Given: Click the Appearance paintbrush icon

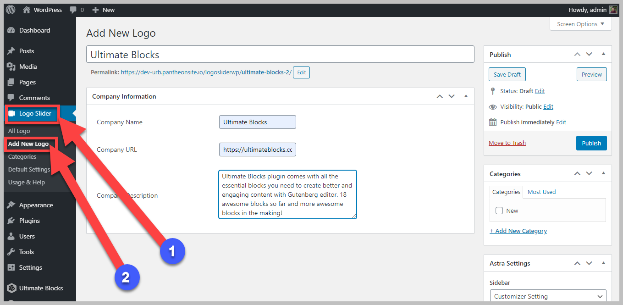Looking at the screenshot, I should coord(11,205).
